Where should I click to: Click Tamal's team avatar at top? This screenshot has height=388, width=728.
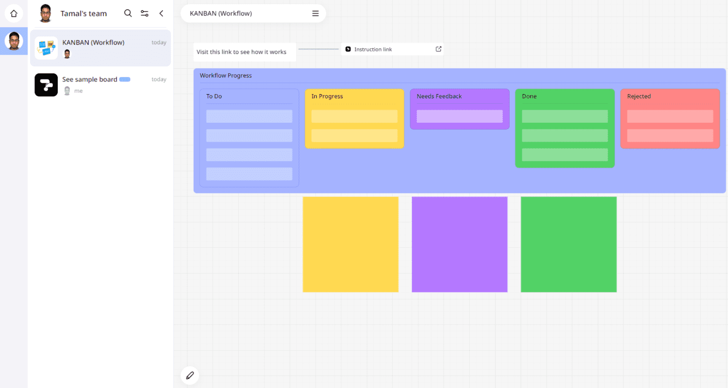(x=46, y=13)
